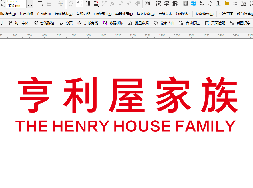Image resolution: width=253 pixels, height=188 pixels.
Task: Open the 填充轮廓(B) menu
Action: [x=146, y=14]
